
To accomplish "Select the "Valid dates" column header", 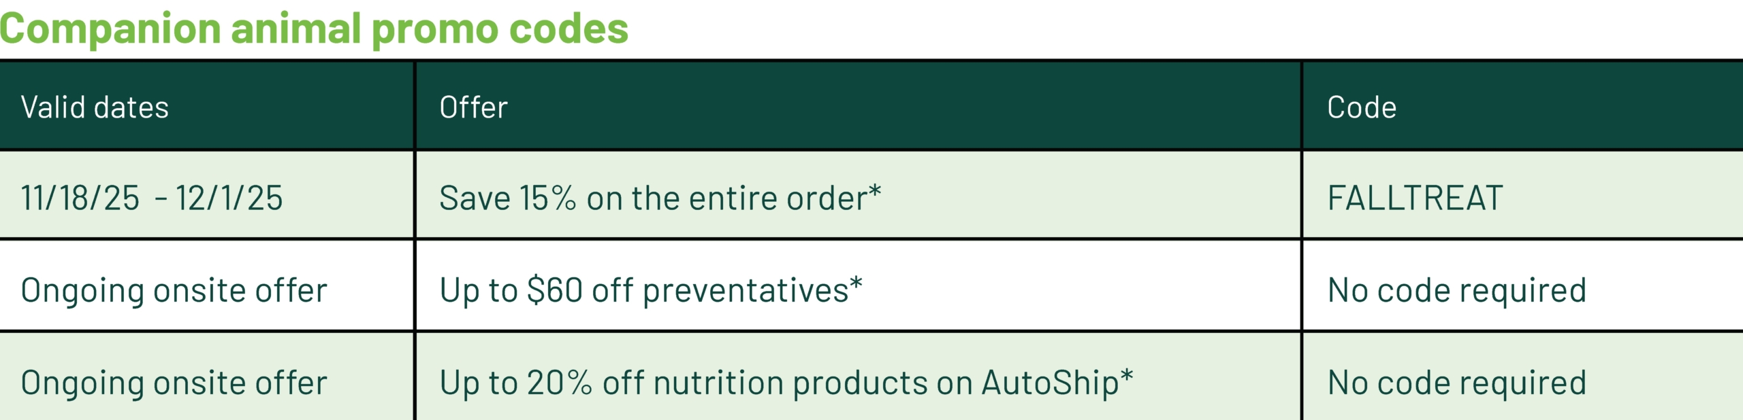I will (95, 107).
